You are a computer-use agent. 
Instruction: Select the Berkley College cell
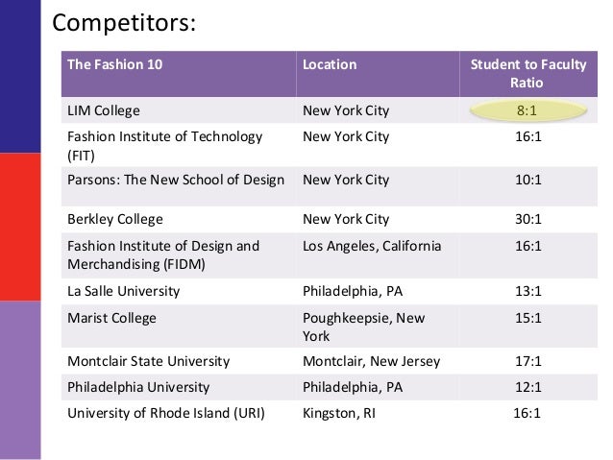pos(179,219)
